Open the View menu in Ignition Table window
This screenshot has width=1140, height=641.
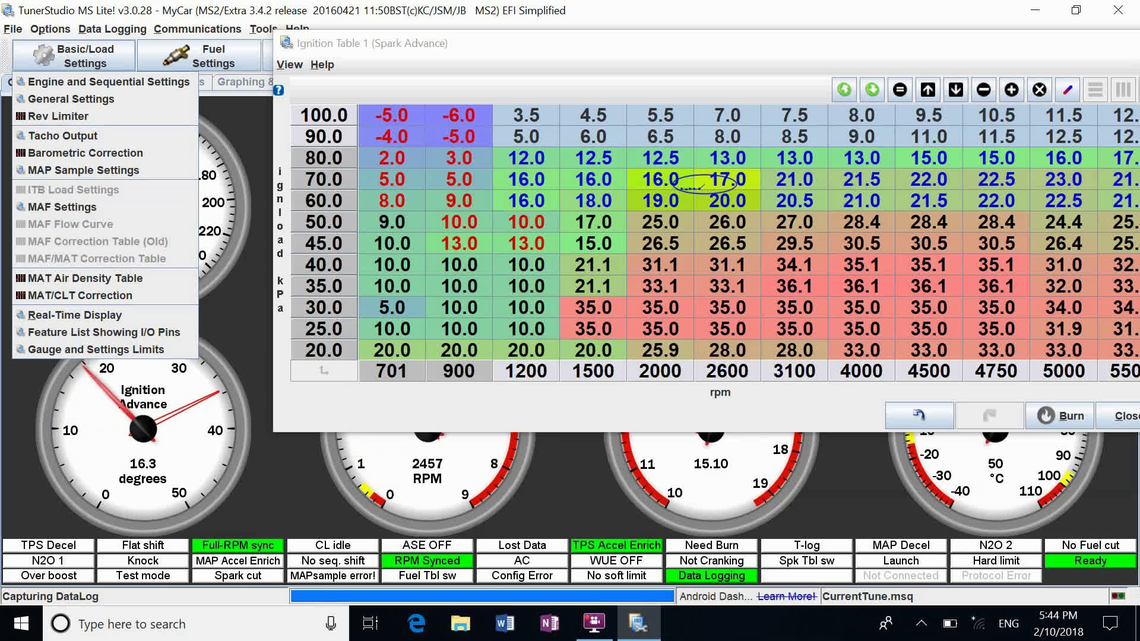tap(289, 64)
